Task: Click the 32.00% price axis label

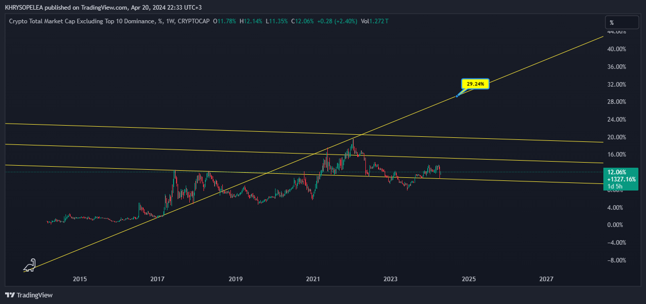Action: (617, 85)
